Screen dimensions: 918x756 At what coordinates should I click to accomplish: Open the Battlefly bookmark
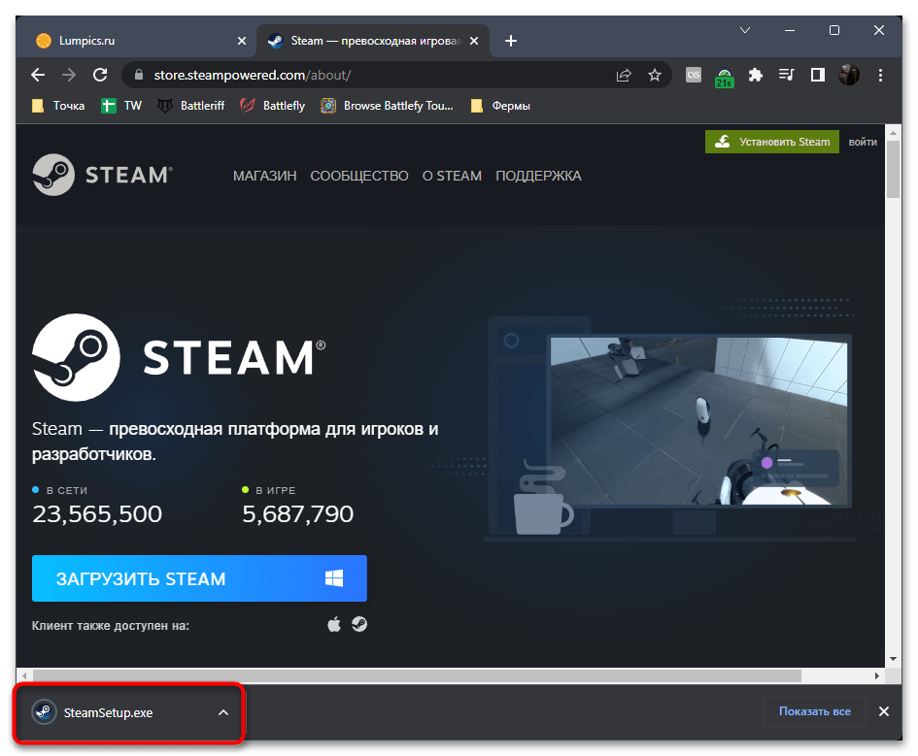(x=273, y=106)
